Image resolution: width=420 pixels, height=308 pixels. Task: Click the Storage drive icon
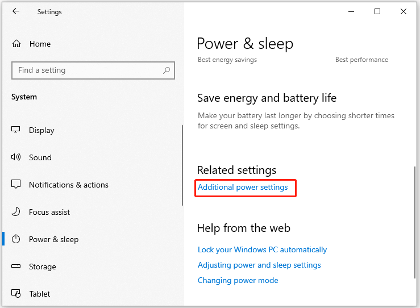[16, 266]
